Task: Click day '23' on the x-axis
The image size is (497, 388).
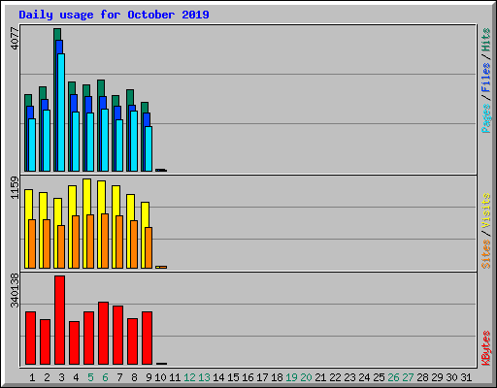Action: tap(349, 377)
